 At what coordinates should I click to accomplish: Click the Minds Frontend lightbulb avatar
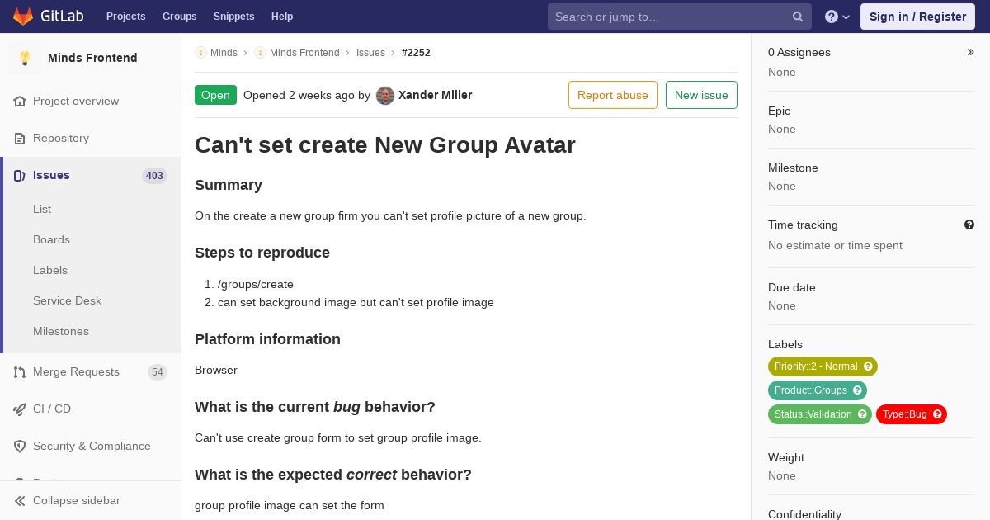[25, 58]
